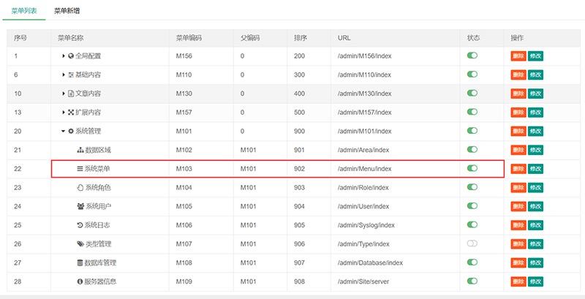The image size is (585, 299).
Task: Click the /admin/Menu/index URL cell
Action: 364,169
